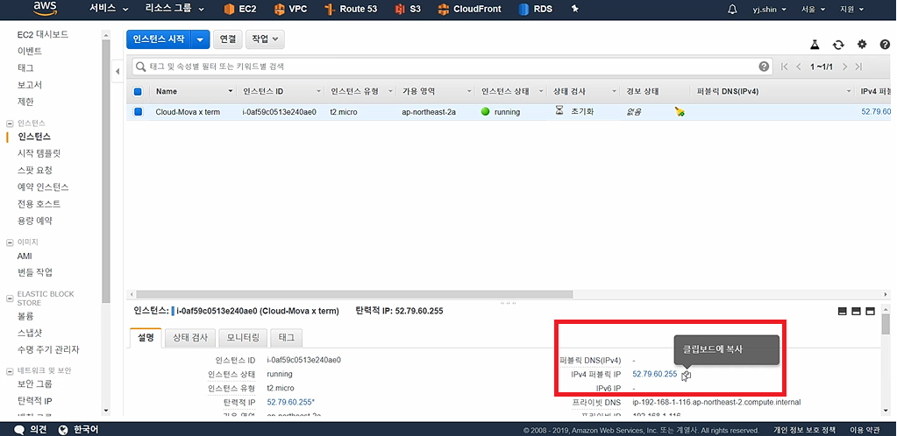Open table settings gear icon
This screenshot has height=436, width=897.
click(x=862, y=45)
